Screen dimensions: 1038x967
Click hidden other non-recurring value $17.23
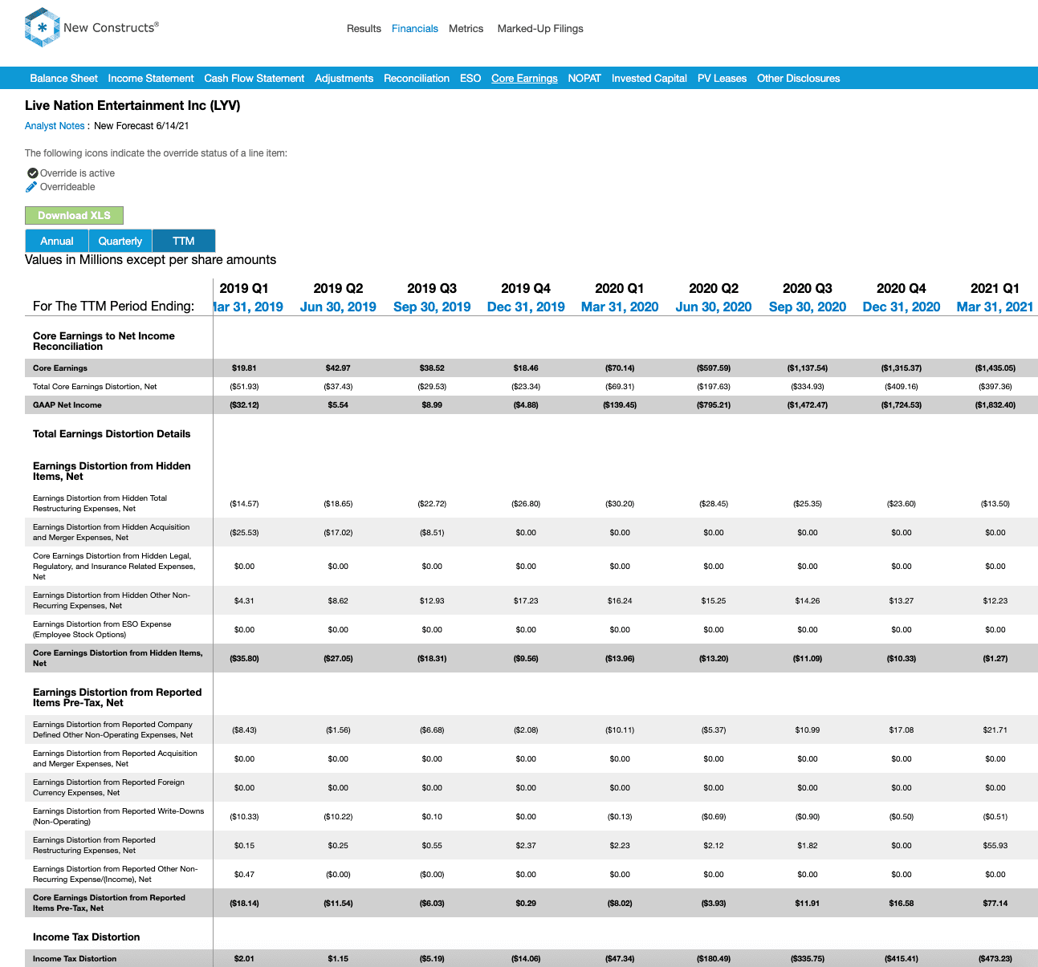[526, 601]
